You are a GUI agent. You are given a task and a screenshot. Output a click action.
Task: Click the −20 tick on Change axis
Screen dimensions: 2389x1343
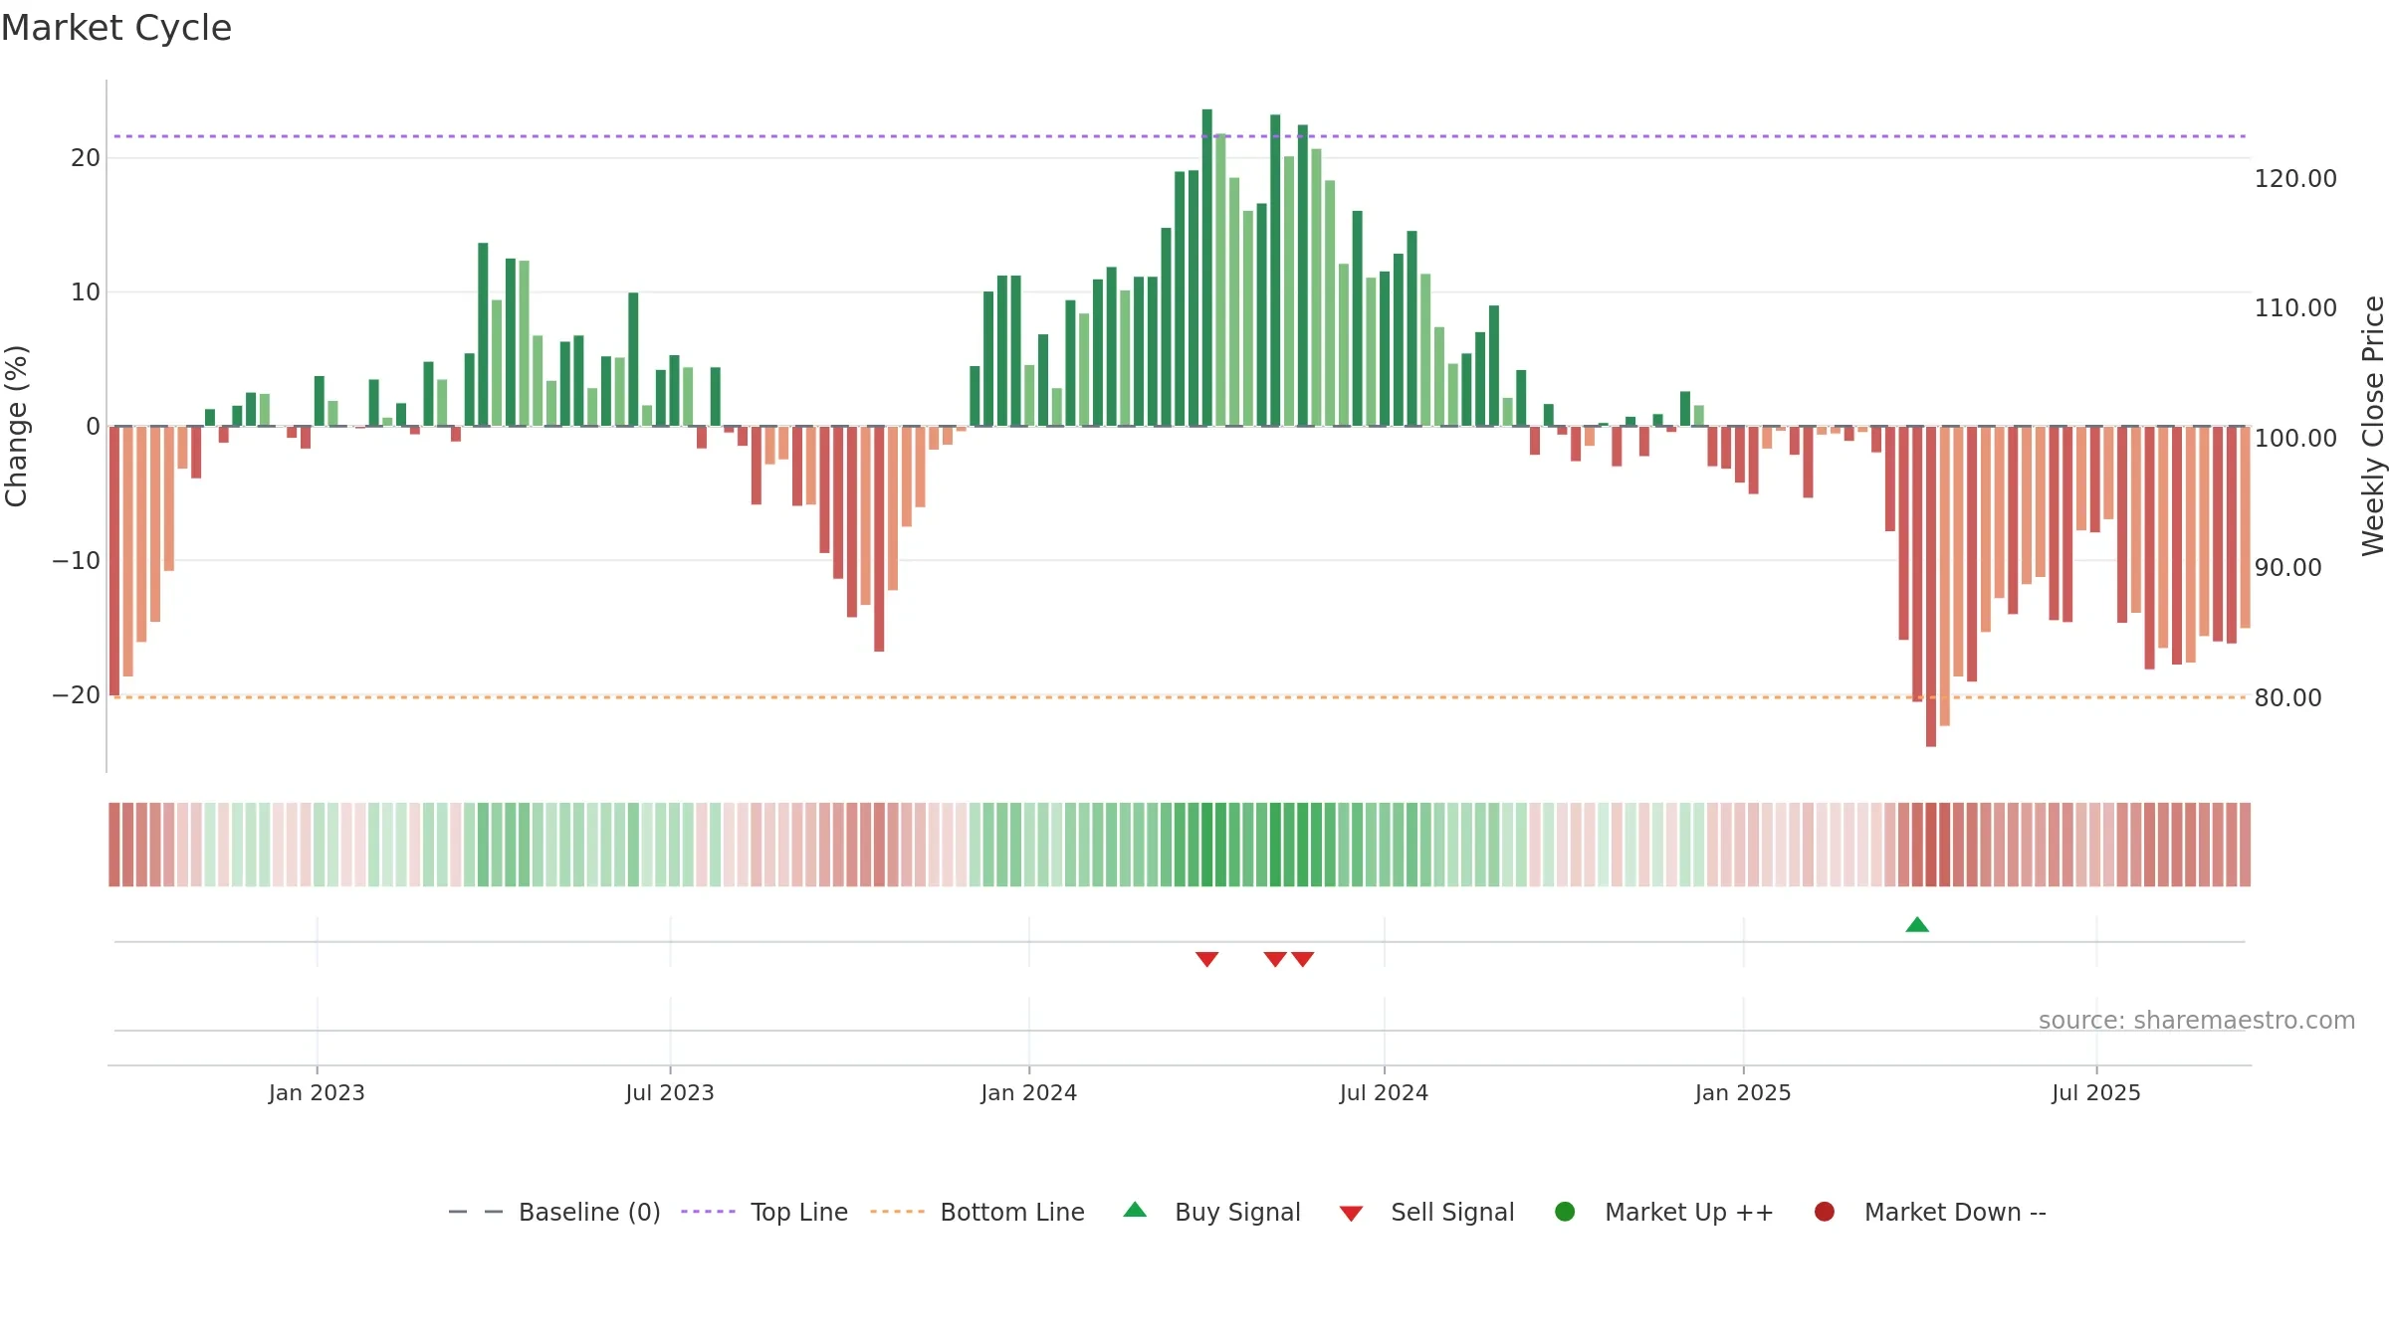(x=77, y=695)
